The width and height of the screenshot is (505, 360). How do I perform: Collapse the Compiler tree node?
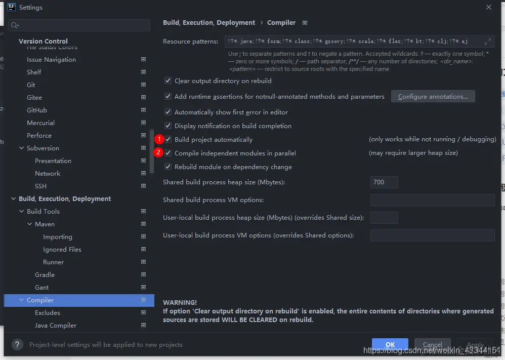pyautogui.click(x=22, y=300)
